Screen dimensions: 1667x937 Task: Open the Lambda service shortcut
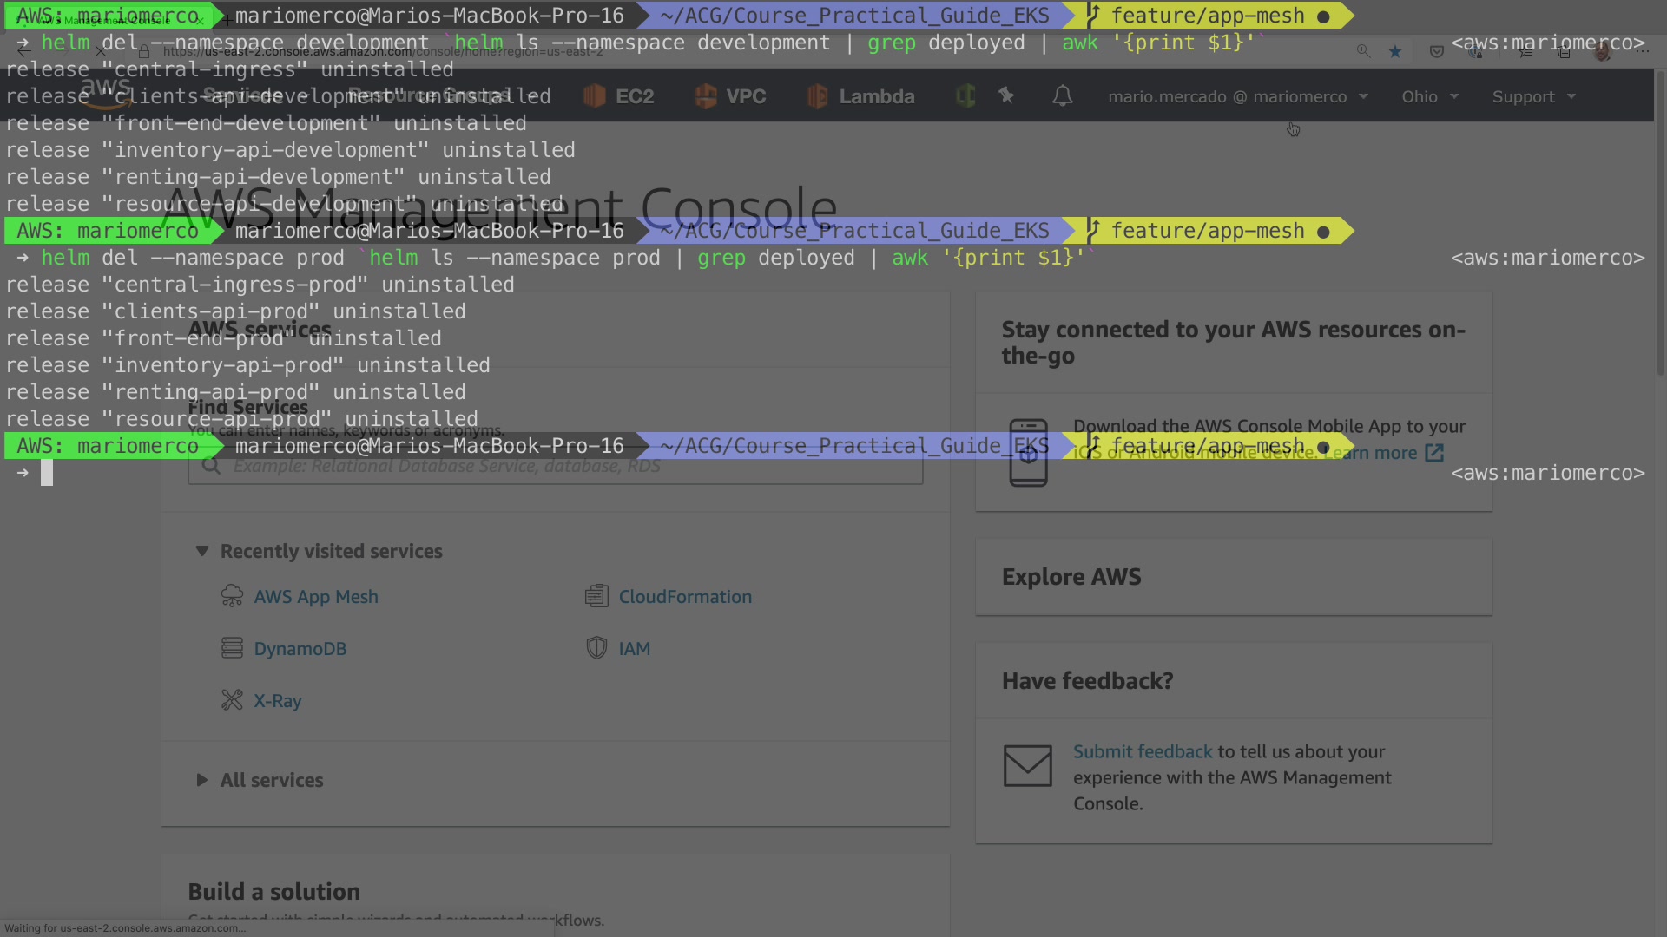861,96
